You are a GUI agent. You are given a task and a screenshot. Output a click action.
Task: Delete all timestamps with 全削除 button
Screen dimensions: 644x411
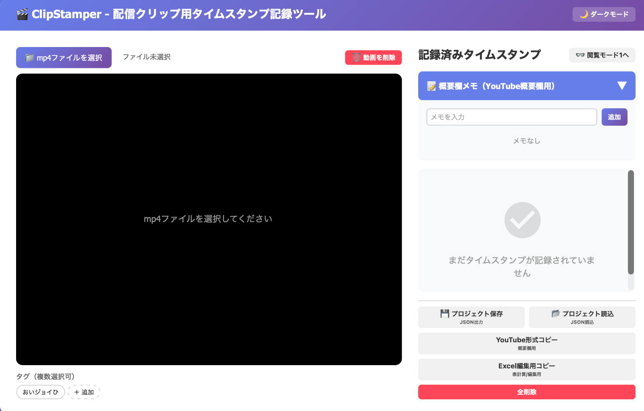click(527, 392)
